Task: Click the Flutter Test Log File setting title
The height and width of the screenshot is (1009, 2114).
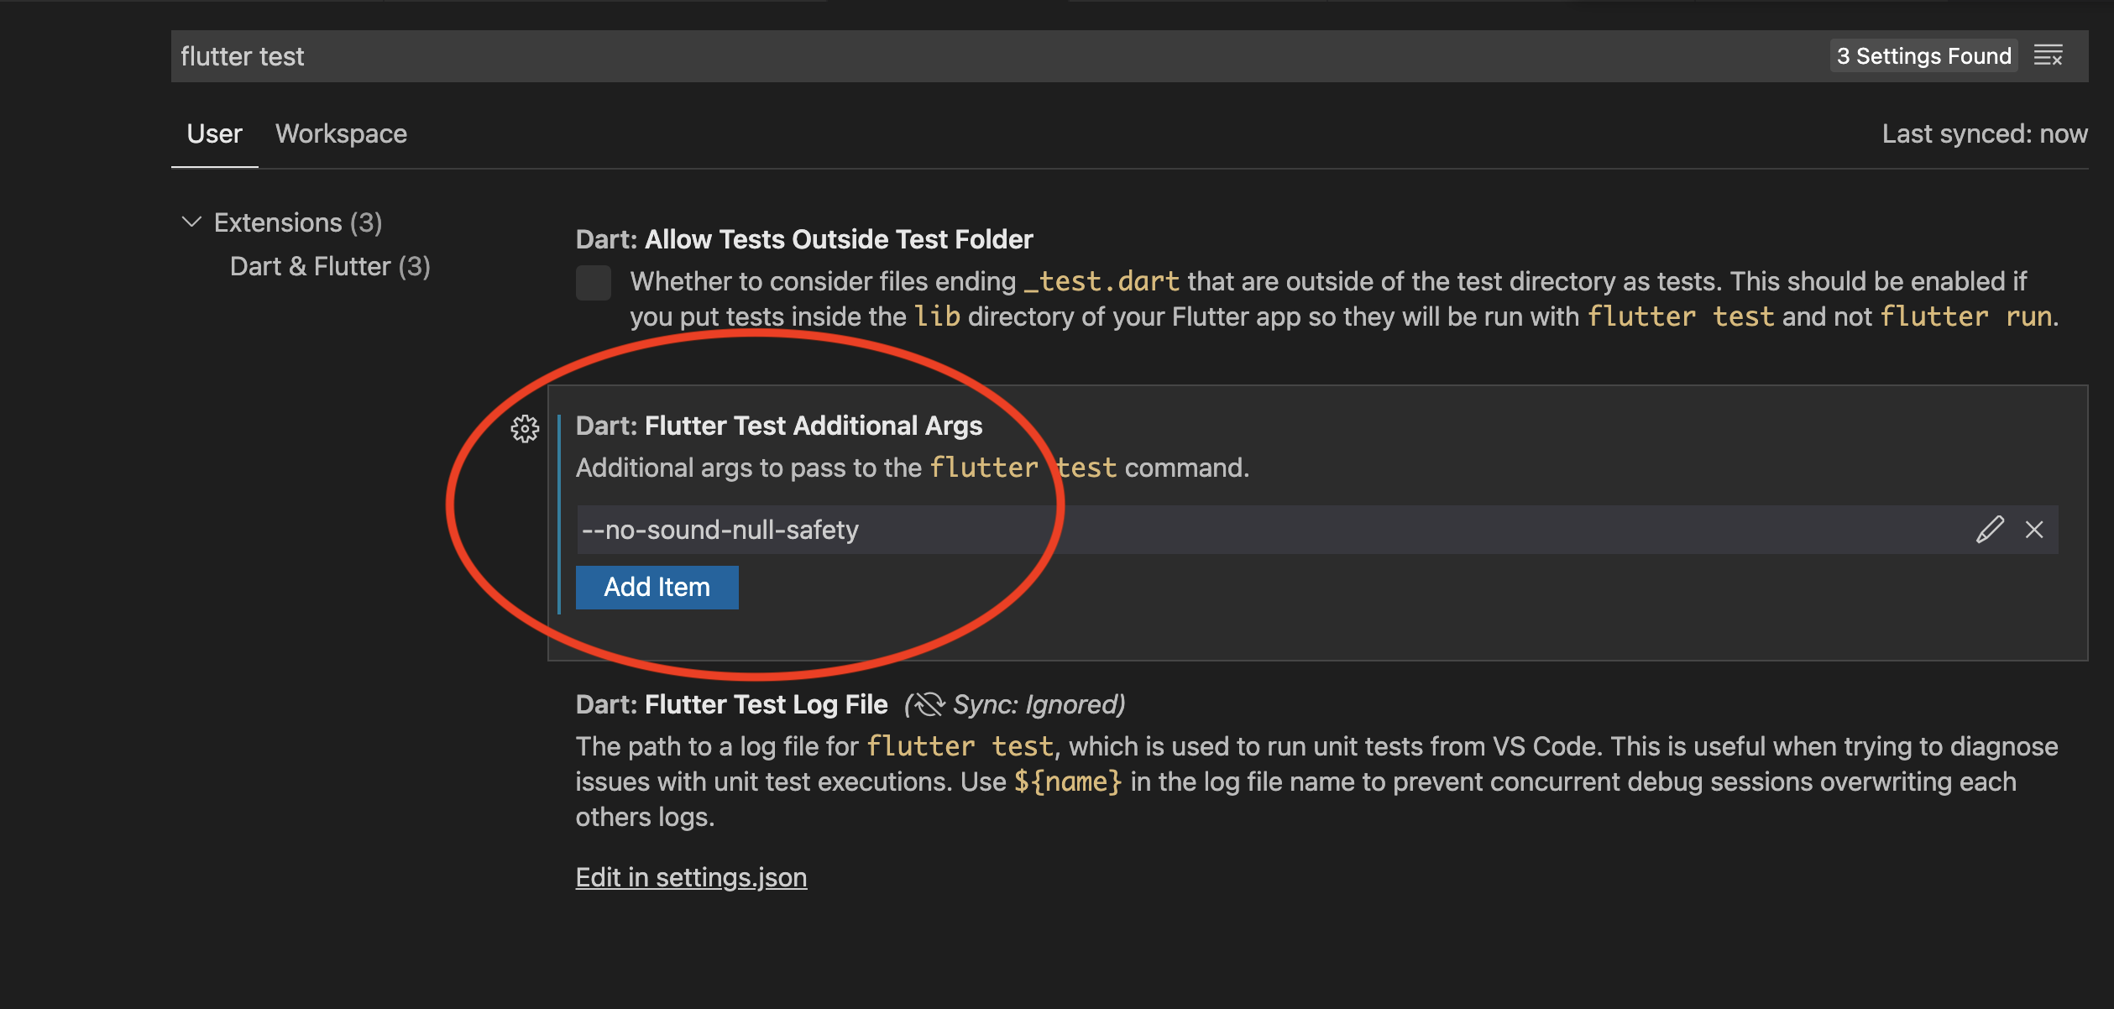Action: coord(731,704)
